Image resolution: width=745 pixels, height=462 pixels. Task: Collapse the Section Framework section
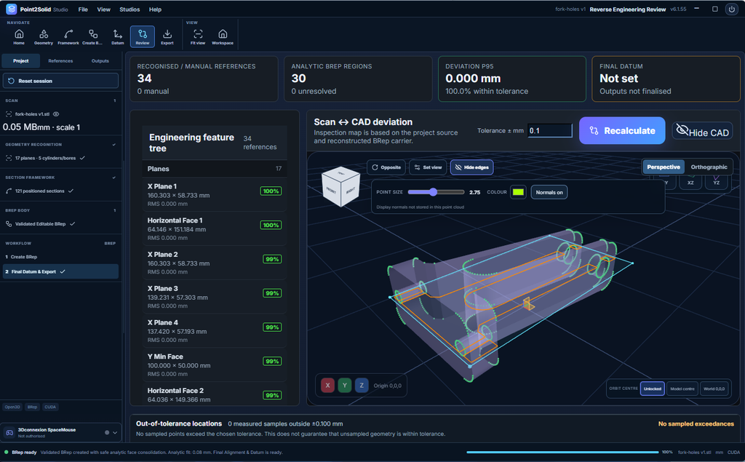[114, 178]
